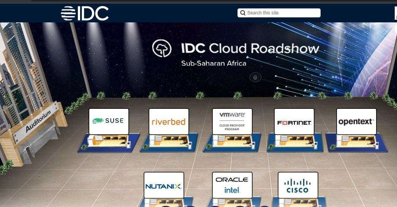Click the IDC Cloud Roadshow banner title
Viewport: 397px width, 207px height.
point(250,48)
